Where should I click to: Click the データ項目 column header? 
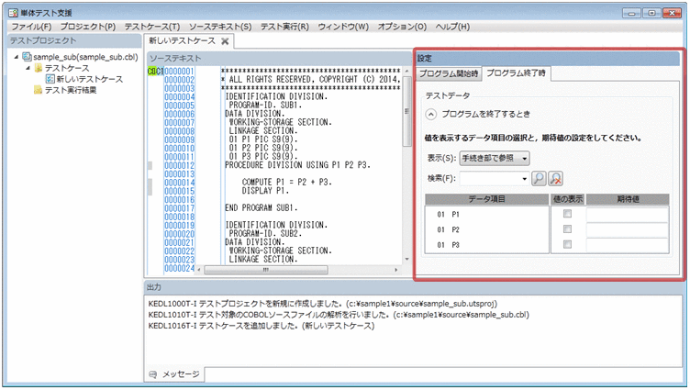click(486, 199)
